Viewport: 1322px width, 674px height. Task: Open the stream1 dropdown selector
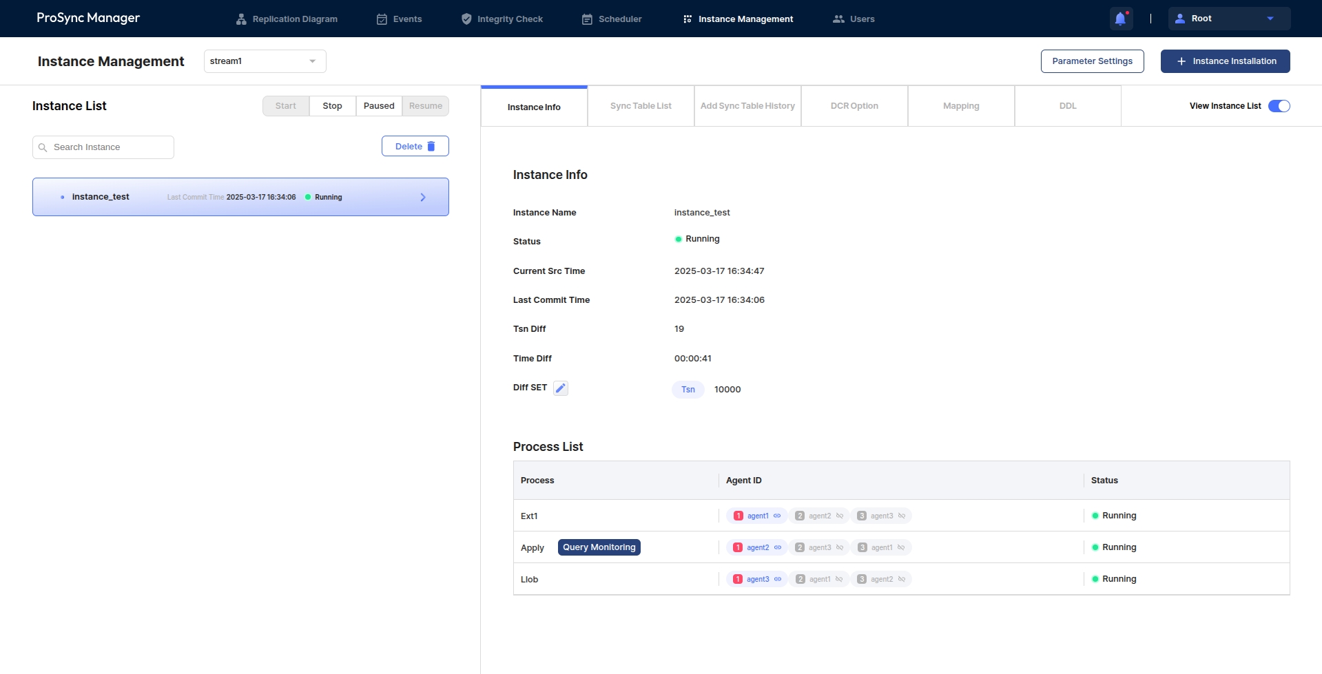[x=265, y=61]
